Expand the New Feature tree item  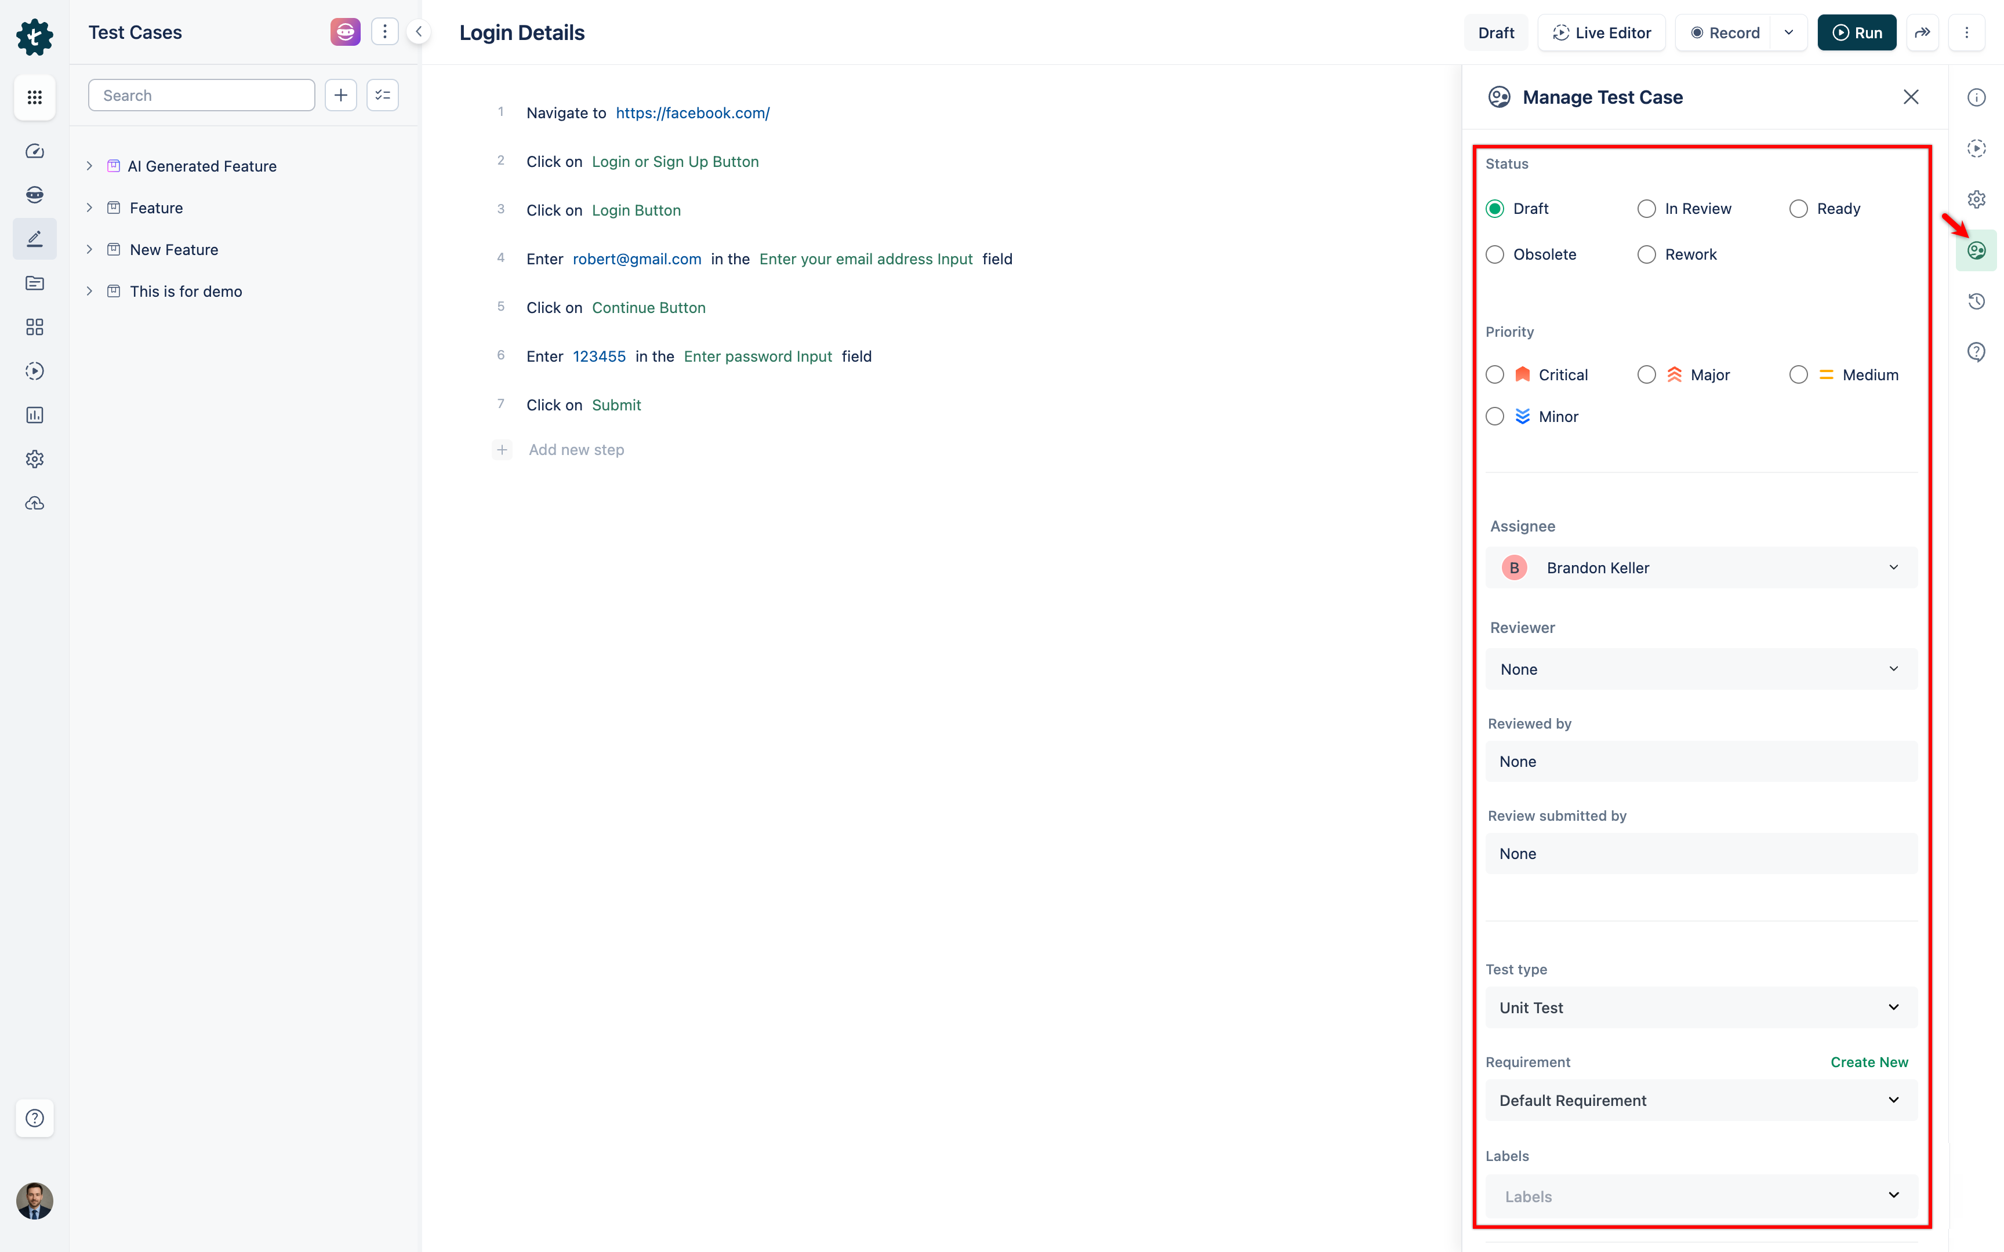(90, 249)
